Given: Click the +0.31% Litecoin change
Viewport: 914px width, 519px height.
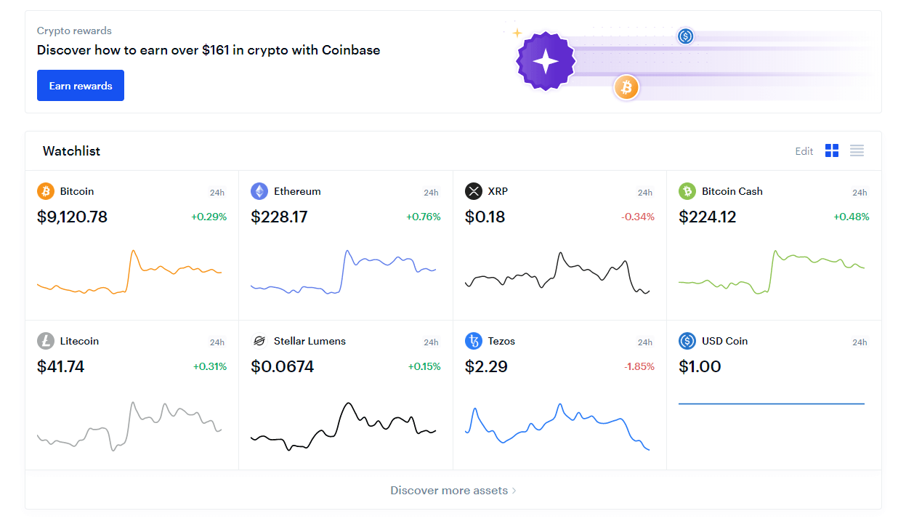Looking at the screenshot, I should [209, 366].
